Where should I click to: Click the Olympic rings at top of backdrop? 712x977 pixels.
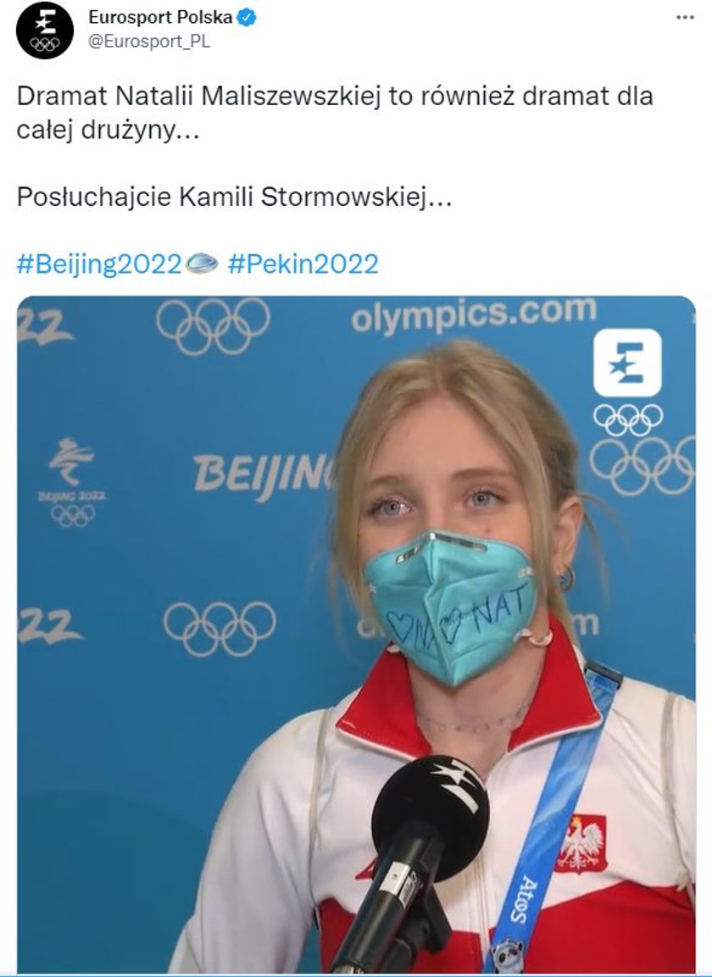[x=213, y=326]
